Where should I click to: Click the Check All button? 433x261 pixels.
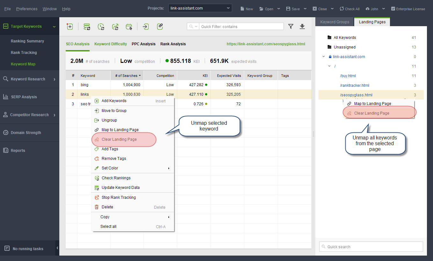(x=349, y=9)
